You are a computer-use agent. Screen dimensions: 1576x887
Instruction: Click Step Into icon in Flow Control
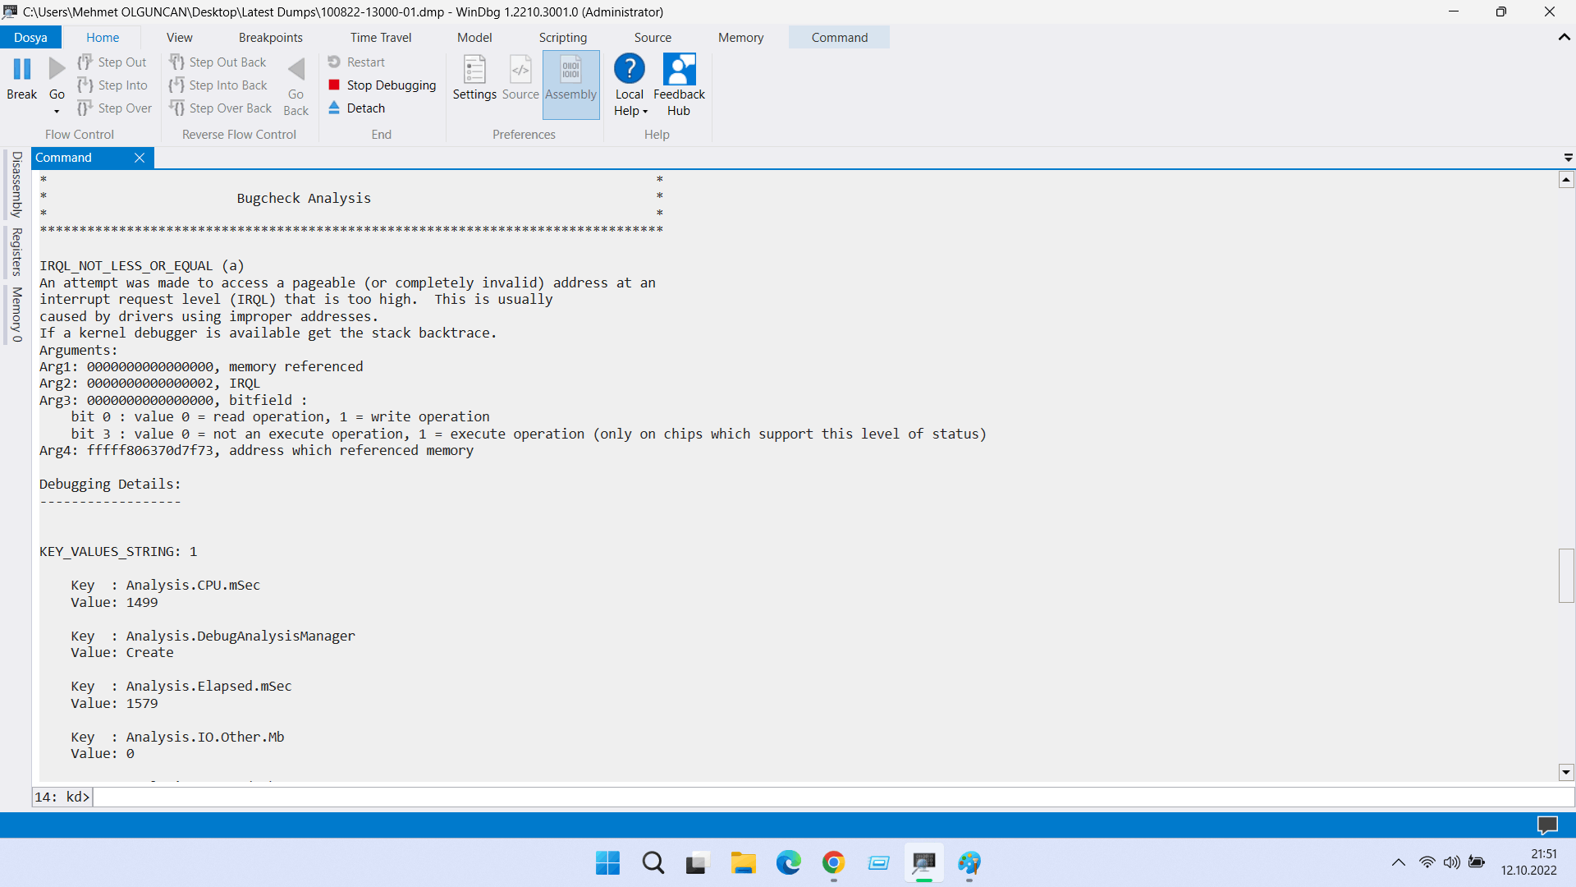[85, 85]
